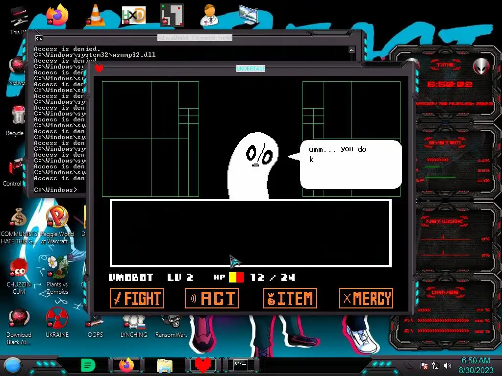Click the Command Prompt scrollbar up arrow

coord(351,50)
